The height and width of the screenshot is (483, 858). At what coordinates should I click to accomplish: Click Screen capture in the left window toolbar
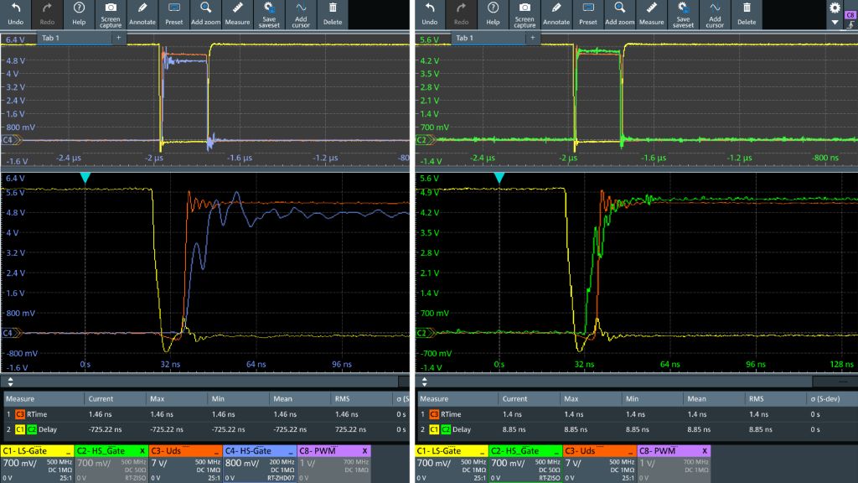click(111, 13)
